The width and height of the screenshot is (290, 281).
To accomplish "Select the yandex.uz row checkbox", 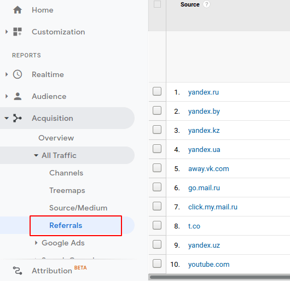I will (x=157, y=244).
